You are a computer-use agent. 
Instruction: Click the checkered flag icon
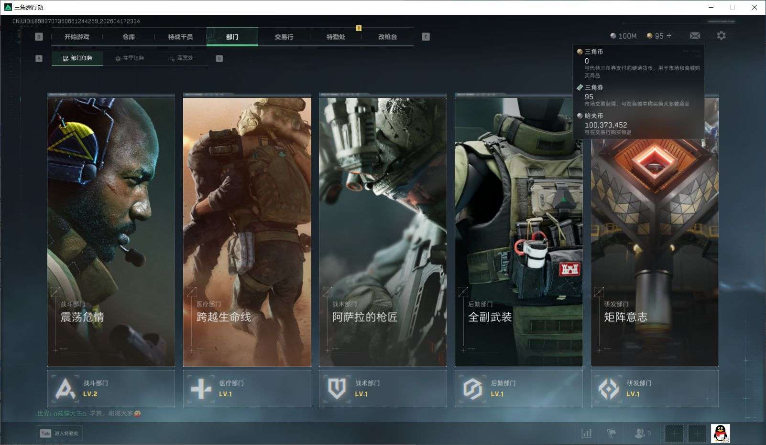pyautogui.click(x=611, y=434)
